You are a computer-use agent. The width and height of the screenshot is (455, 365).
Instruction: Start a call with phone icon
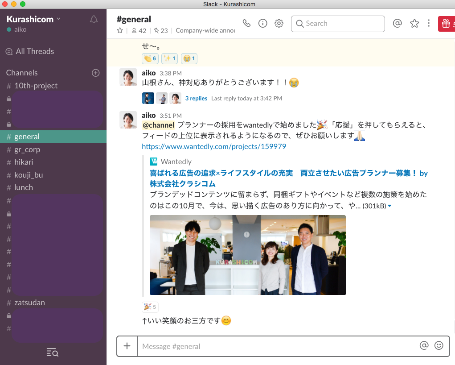click(246, 23)
